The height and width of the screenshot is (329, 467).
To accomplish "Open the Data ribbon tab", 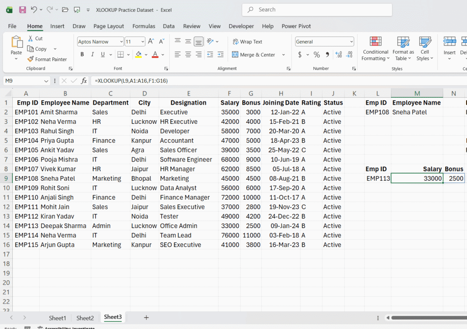I will pyautogui.click(x=169, y=26).
